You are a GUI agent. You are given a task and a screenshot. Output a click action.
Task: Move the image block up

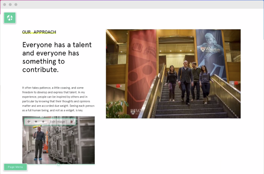click(36, 122)
